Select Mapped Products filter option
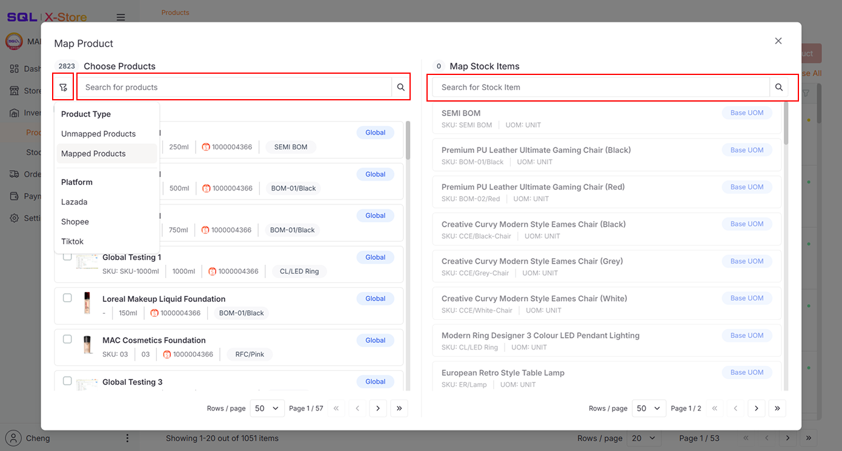 coord(93,154)
